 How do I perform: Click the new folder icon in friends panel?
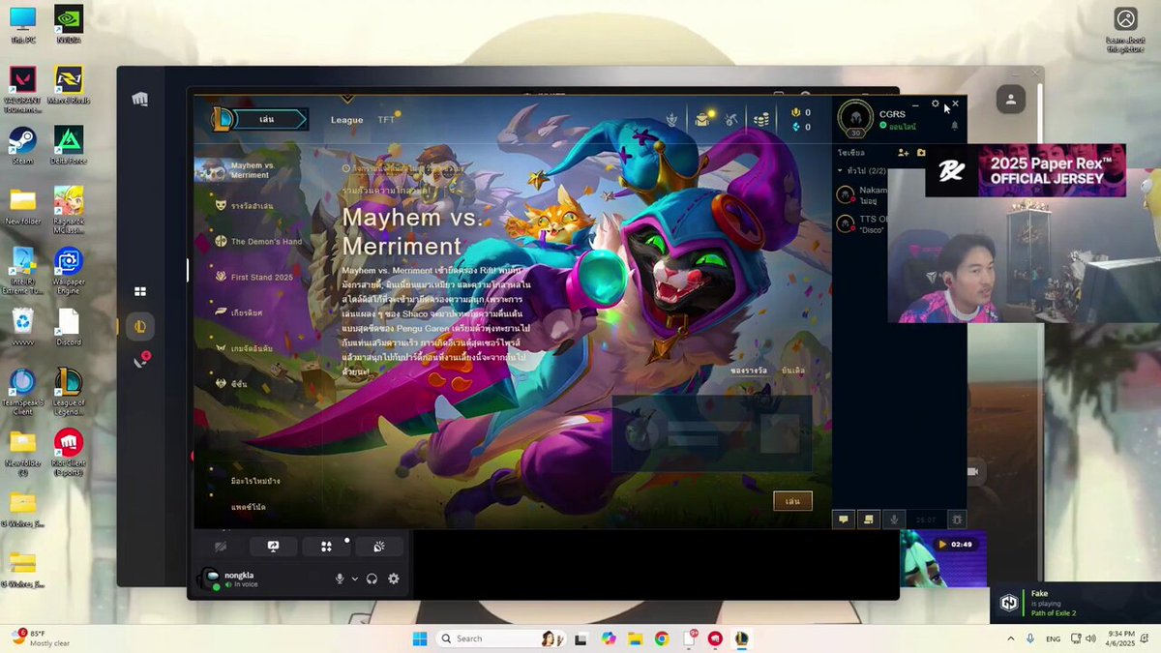(921, 153)
